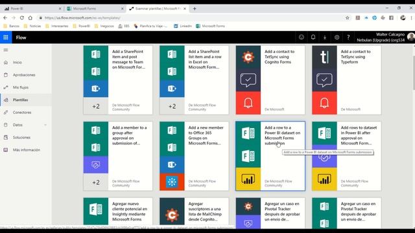Viewport: 415px width, 233px height.
Task: Click TxtSync chat icon on Cognito Forms card
Action: pyautogui.click(x=248, y=80)
